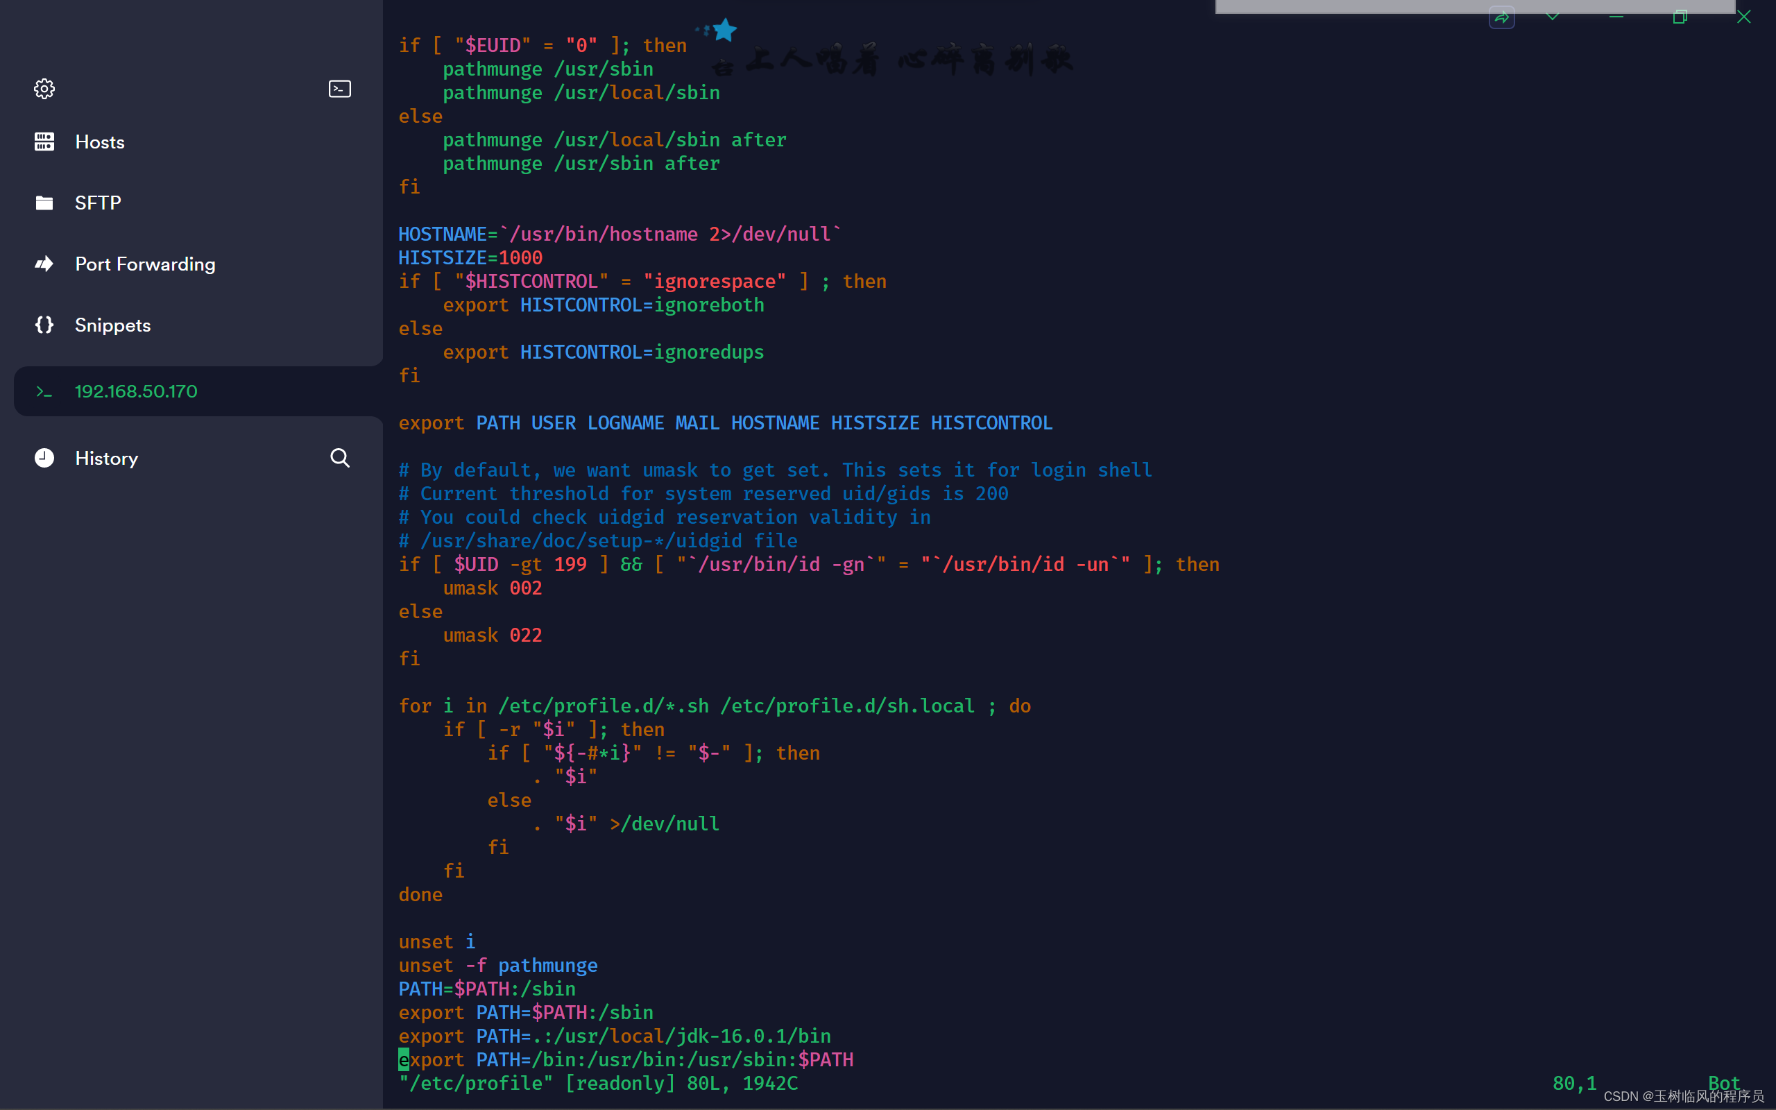Click the Snippets curly braces icon

pos(44,325)
